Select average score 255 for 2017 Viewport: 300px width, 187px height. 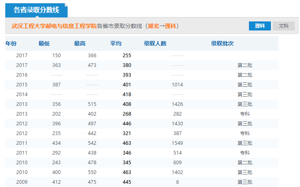click(127, 56)
